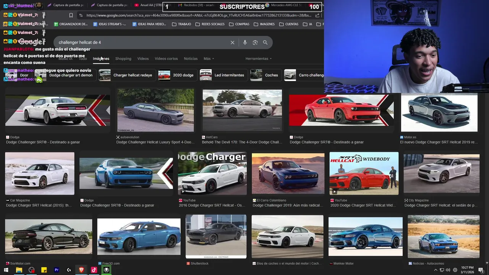
Task: Submit search with the magnifier icon
Action: [265, 42]
